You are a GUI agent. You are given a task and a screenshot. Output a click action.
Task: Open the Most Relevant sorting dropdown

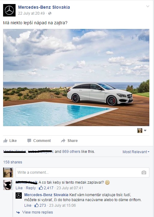click(x=136, y=152)
